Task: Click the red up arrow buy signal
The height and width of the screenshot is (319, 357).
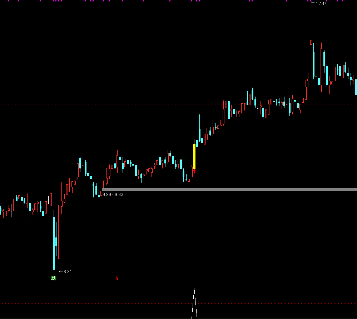Action: click(194, 171)
